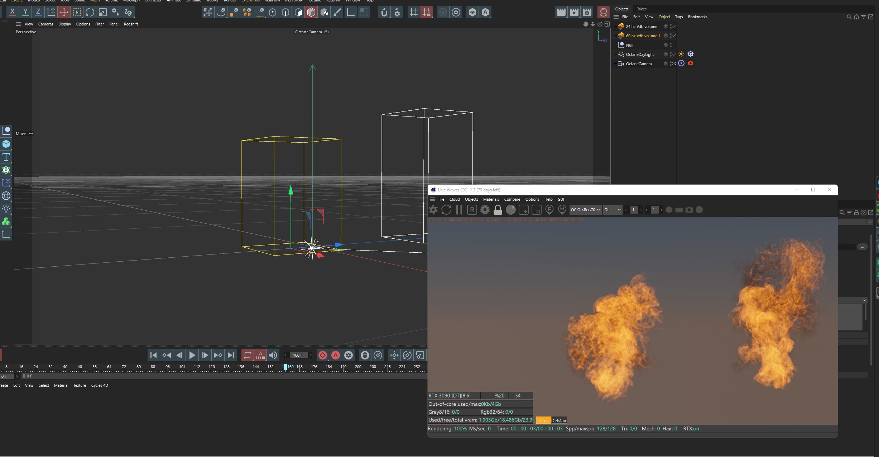Toggle the Live Viewer lock resolution icon

[498, 210]
